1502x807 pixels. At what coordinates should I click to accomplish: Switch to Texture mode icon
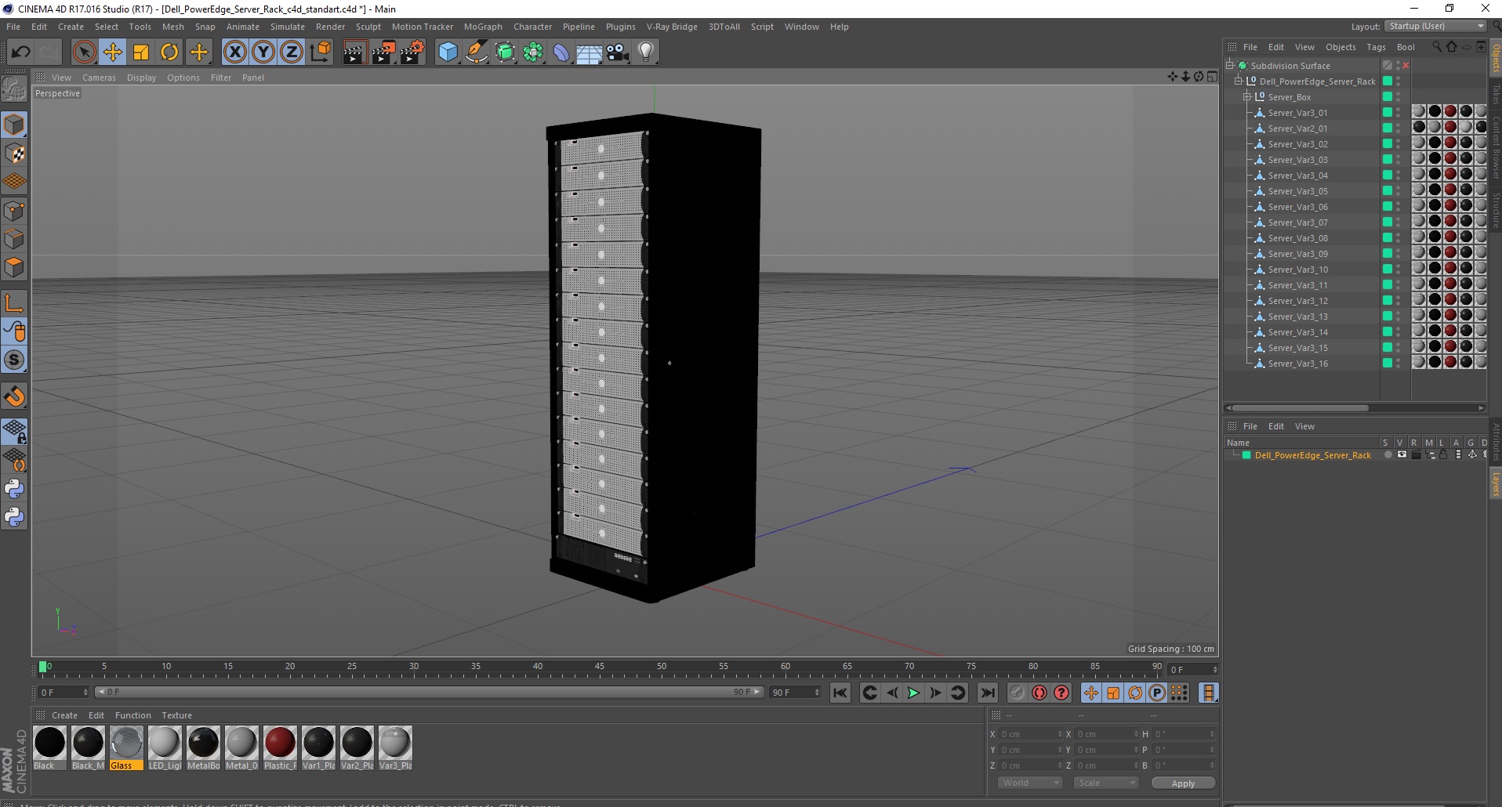14,154
